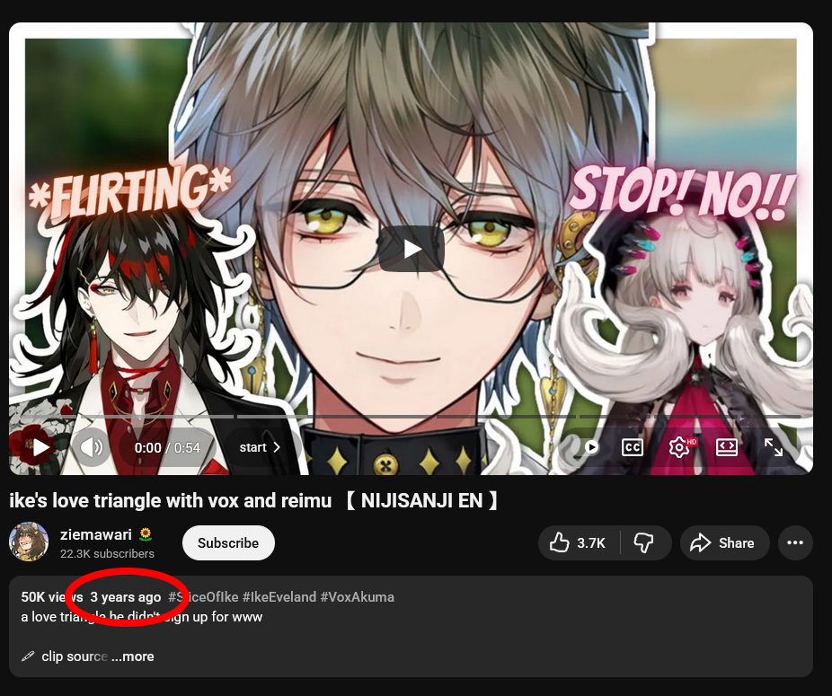Share this video
This screenshot has height=696, width=832.
(x=724, y=542)
